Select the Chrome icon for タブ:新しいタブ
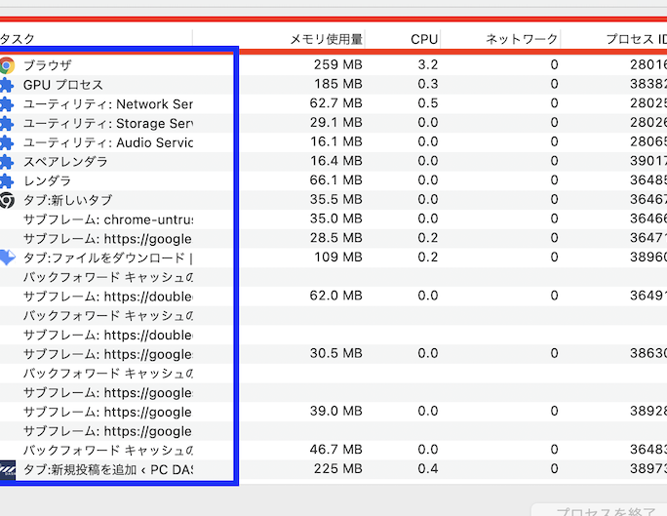The height and width of the screenshot is (516, 667). 7,200
